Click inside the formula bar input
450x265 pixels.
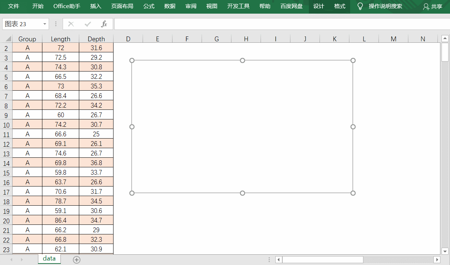[x=282, y=24]
